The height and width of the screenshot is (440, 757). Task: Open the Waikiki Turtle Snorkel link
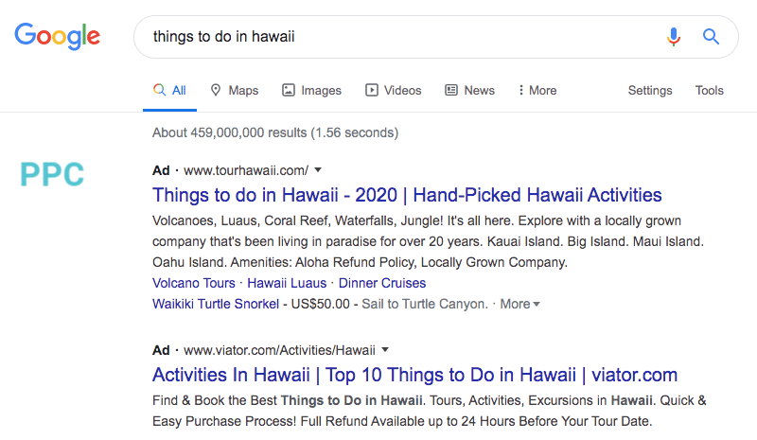(216, 304)
